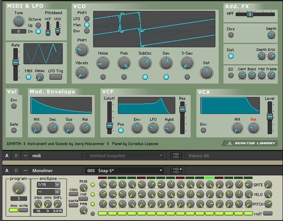Toggle the LFO MIDI sync button
This screenshot has width=283, height=221.
click(28, 77)
